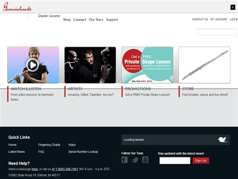Open the Latest News quick link

tap(17, 152)
